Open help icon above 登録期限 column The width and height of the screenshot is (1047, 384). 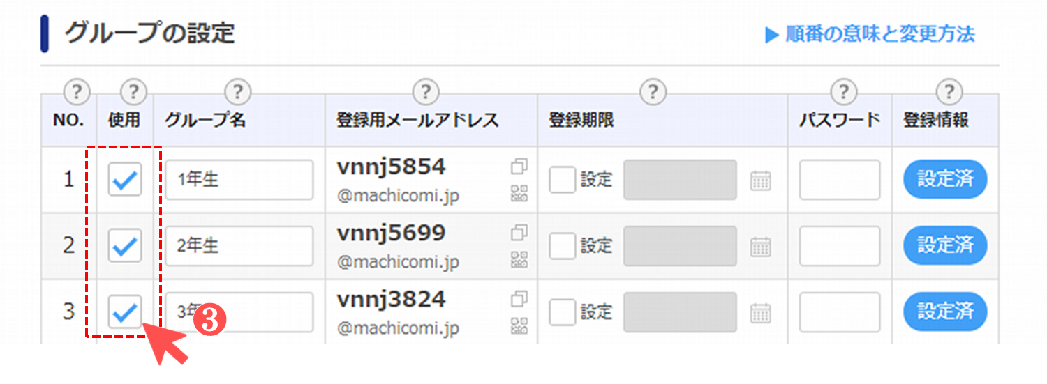pyautogui.click(x=653, y=91)
